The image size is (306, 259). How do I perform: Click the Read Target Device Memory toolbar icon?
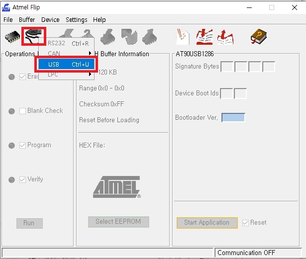(x=150, y=36)
